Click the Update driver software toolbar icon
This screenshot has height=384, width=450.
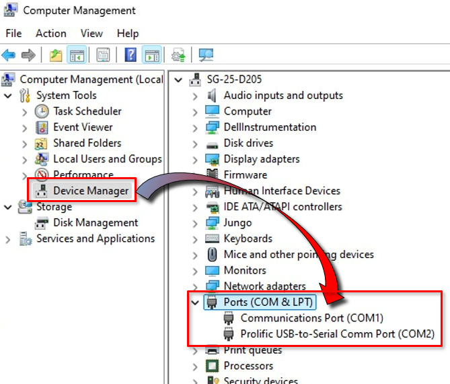click(x=178, y=55)
